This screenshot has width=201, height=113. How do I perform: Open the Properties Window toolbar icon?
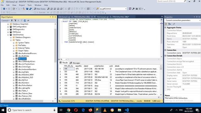pyautogui.click(x=130, y=9)
